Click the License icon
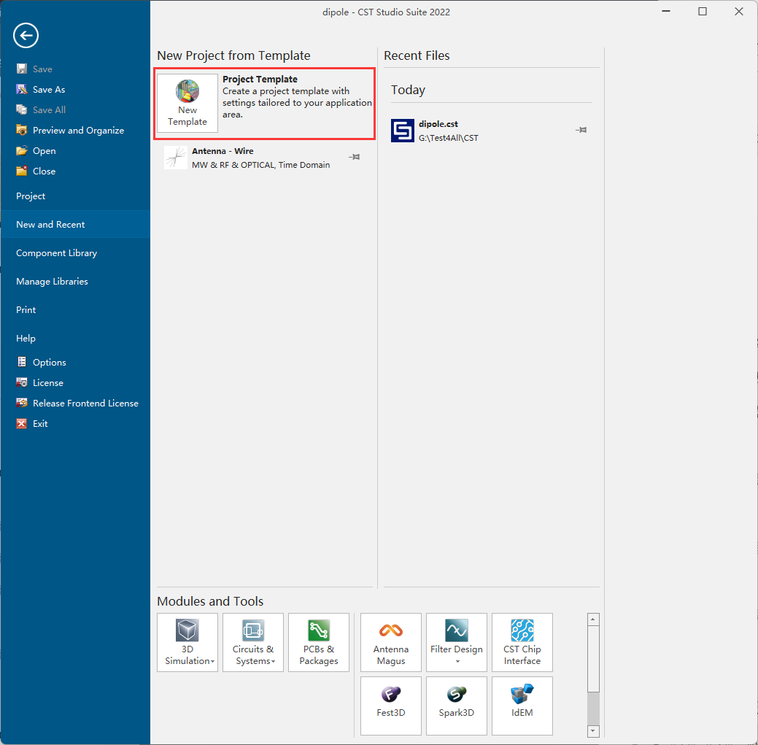 click(22, 382)
